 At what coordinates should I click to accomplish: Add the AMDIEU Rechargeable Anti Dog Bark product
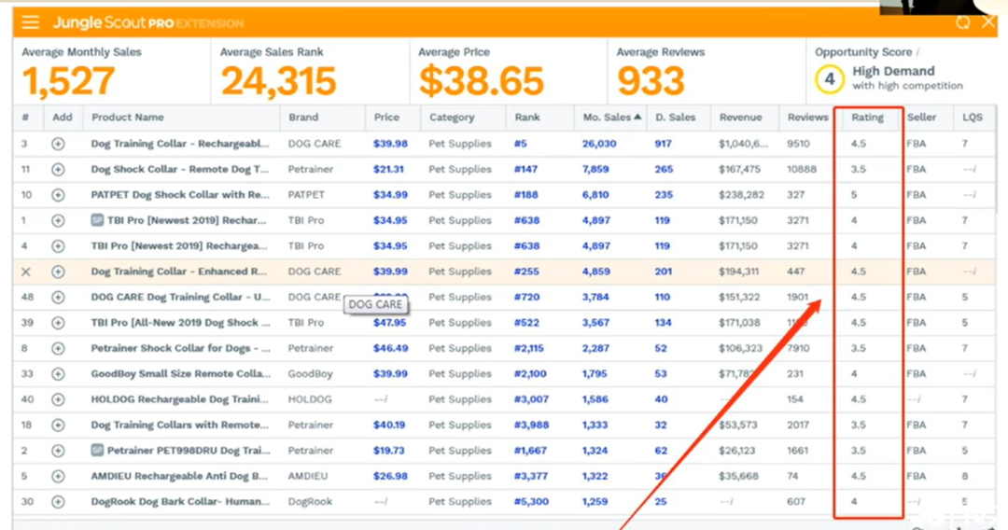(58, 477)
